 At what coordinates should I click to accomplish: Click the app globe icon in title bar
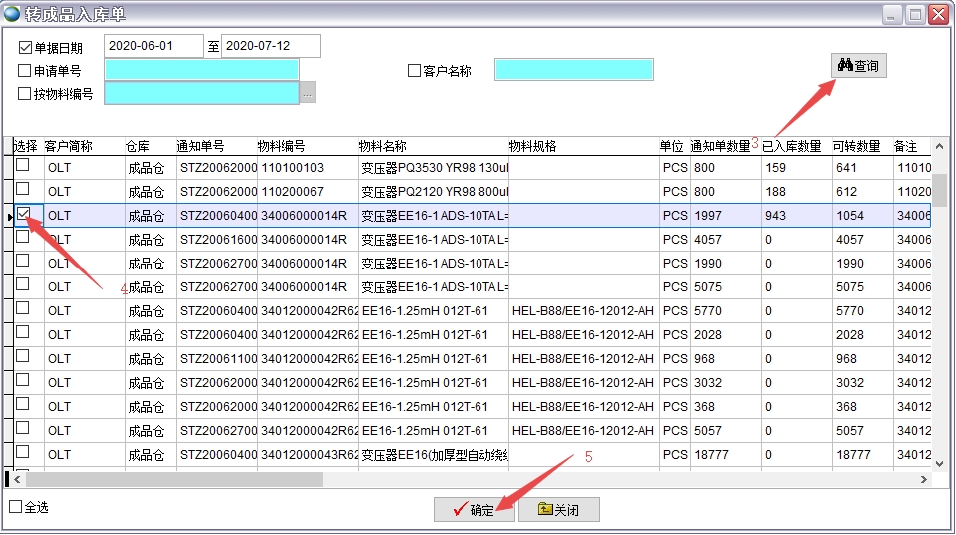(12, 14)
